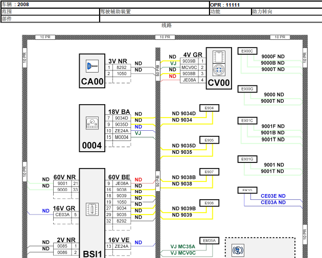The width and height of the screenshot is (322, 258).
Task: Click the EM35A ground label
Action: point(210,240)
